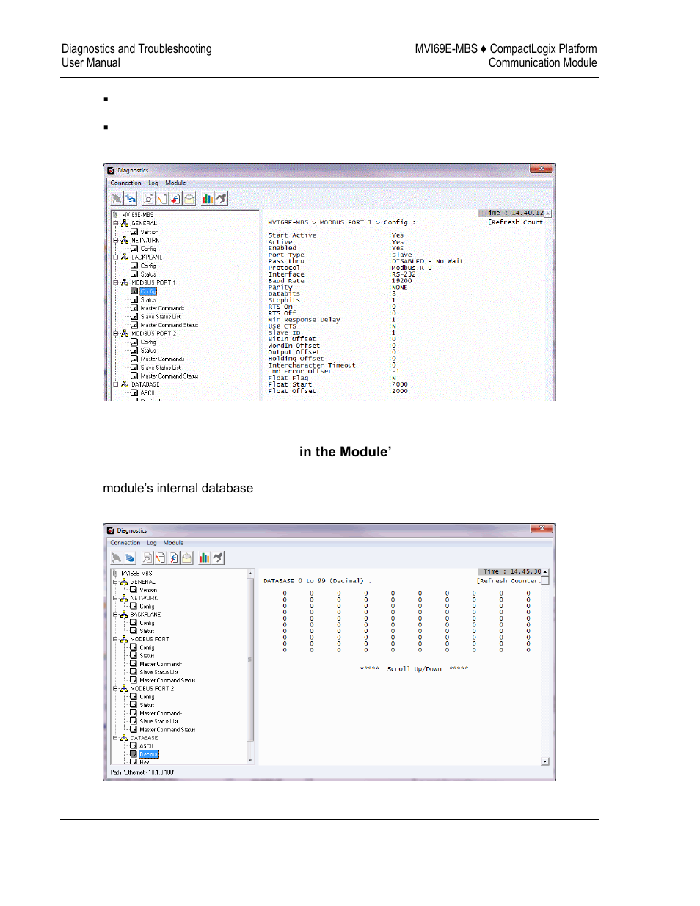This screenshot has width=700, height=906.
Task: Select Config under BACKPLANE in the database window
Action: click(x=147, y=623)
